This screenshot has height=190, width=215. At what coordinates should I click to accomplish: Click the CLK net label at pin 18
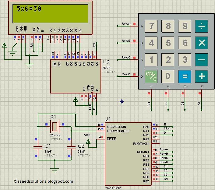tap(167, 128)
